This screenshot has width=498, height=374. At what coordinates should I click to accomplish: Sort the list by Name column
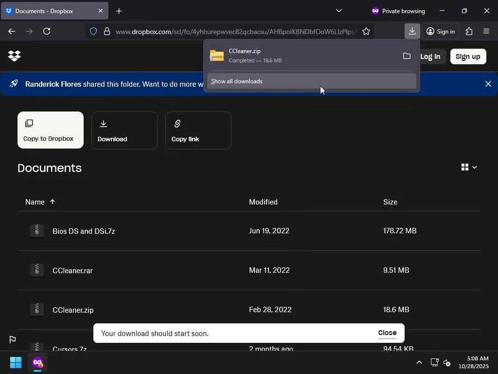click(x=40, y=202)
